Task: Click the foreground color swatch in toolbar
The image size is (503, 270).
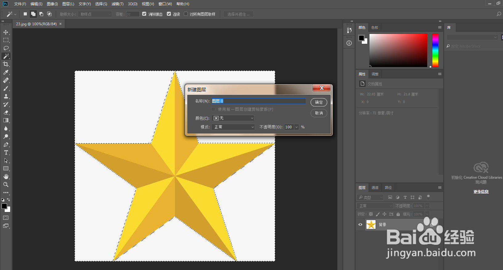Action: [x=4, y=206]
